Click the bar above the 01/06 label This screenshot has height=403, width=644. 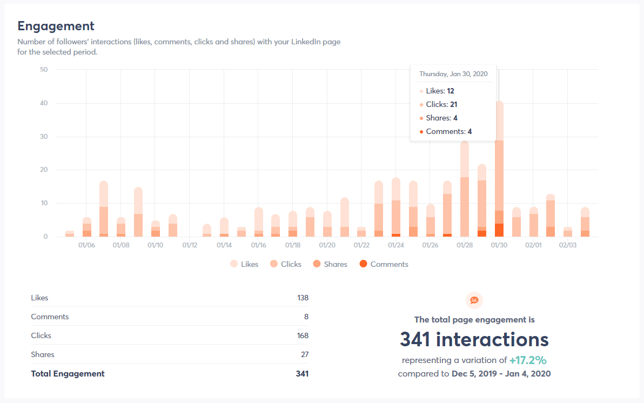pyautogui.click(x=87, y=227)
